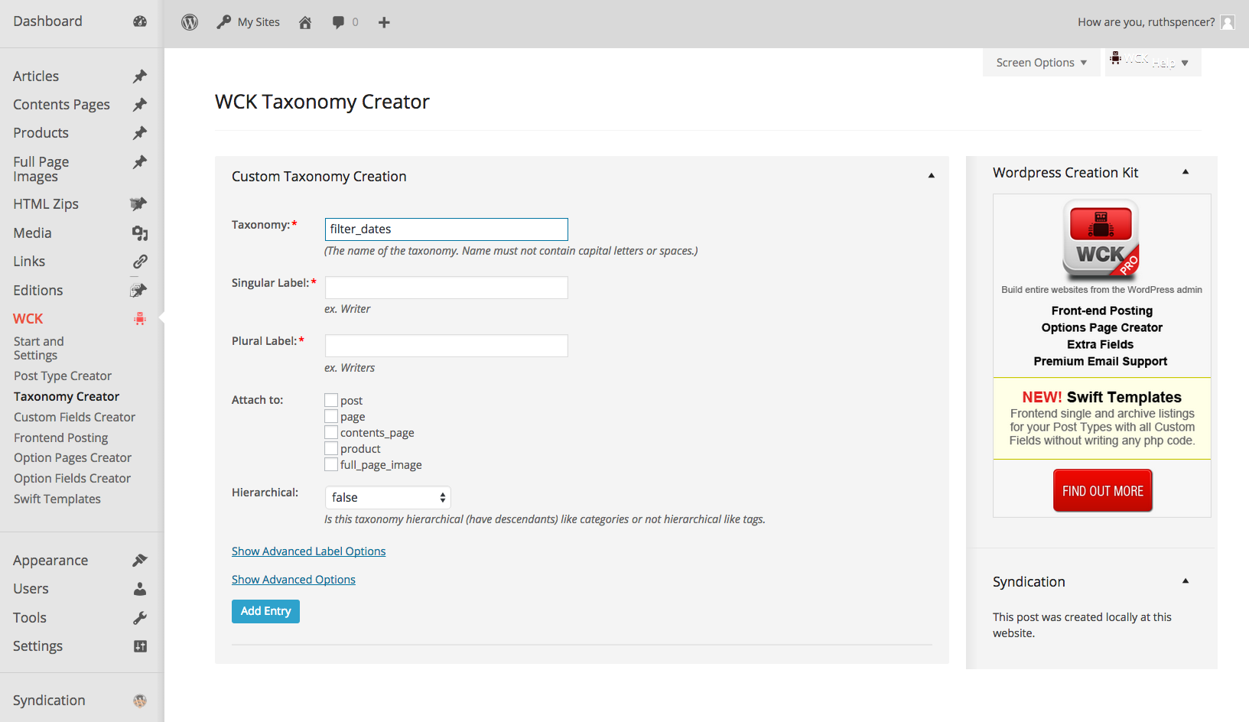Click How are you, ruthspencer?
This screenshot has width=1249, height=722.
tap(1146, 22)
